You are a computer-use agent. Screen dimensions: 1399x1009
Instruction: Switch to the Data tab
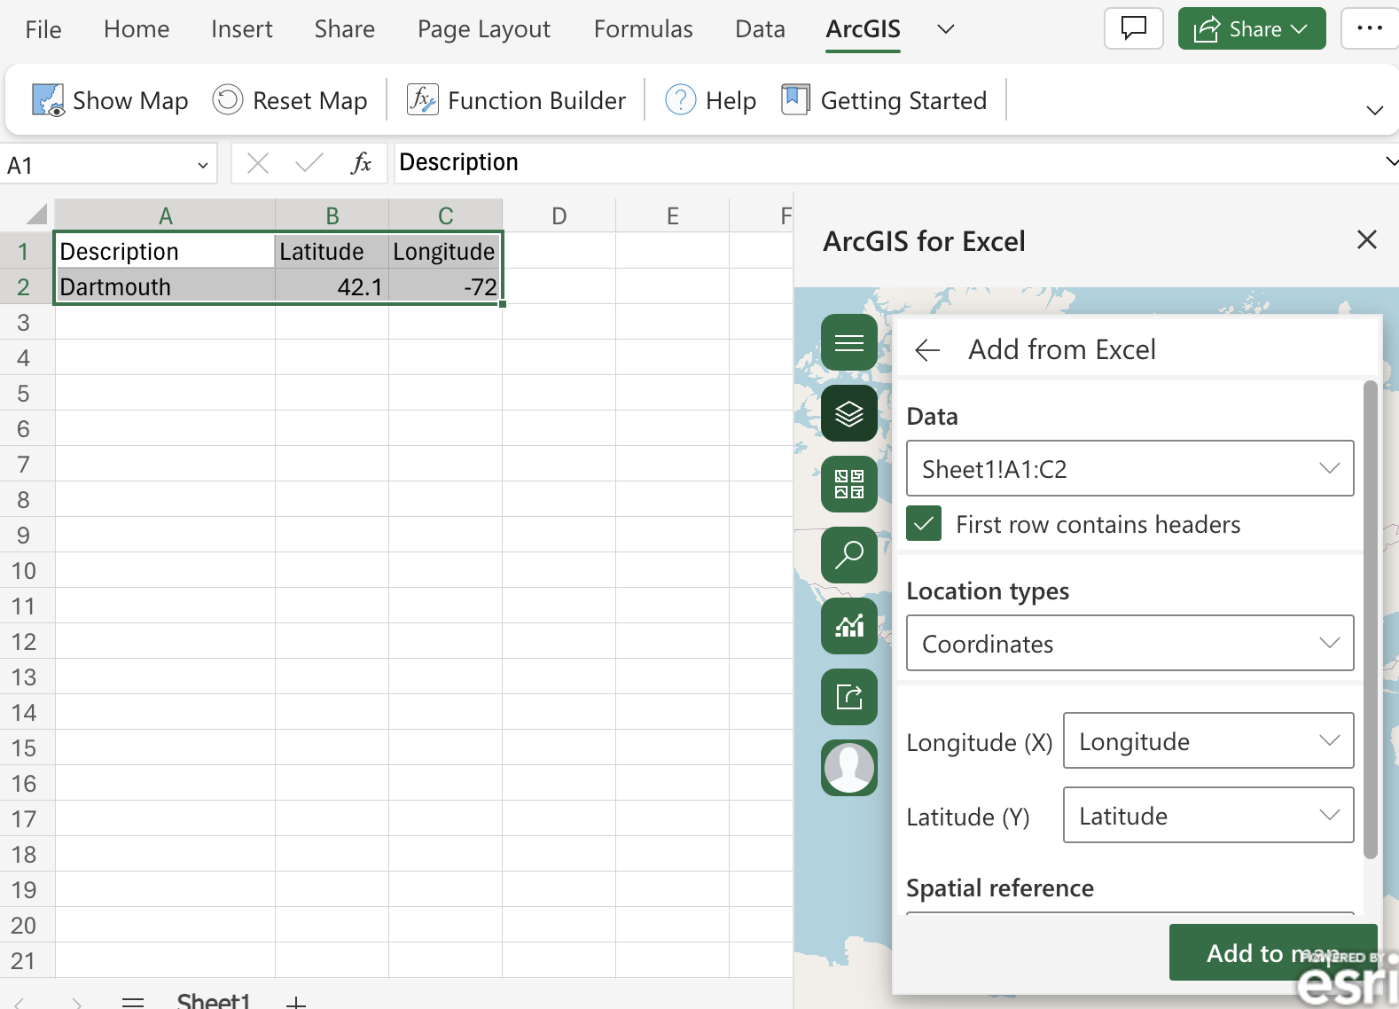tap(761, 28)
